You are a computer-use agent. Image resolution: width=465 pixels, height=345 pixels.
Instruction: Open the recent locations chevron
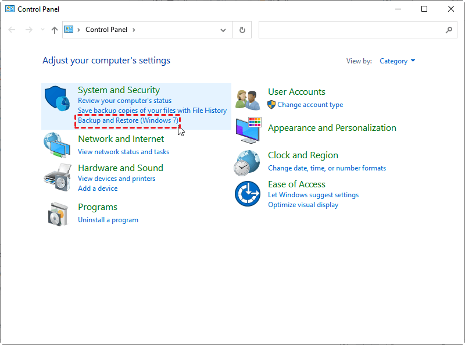42,30
